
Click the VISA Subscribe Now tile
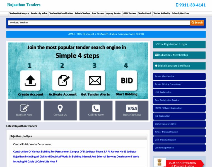pos(132,110)
